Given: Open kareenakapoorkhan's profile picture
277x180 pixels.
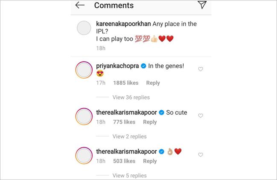Looking at the screenshot, I should [84, 28].
